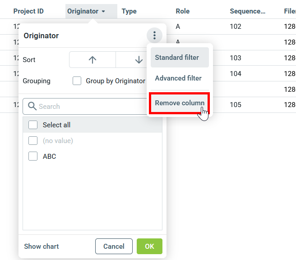The width and height of the screenshot is (296, 260).
Task: Open the Originator column dropdown arrow
Action: click(x=103, y=11)
